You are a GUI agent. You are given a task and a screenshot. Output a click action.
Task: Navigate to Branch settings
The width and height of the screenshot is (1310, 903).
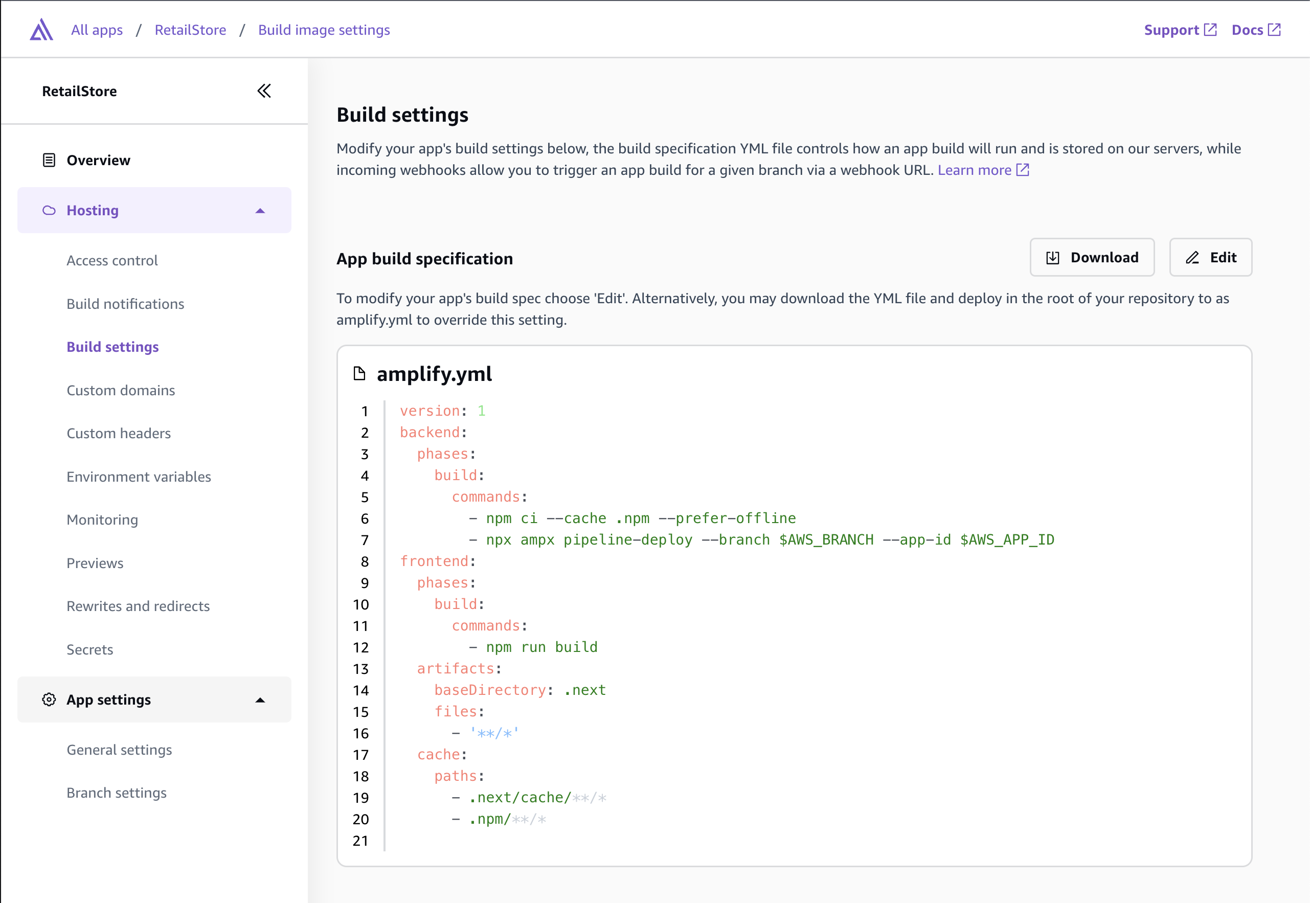pos(117,793)
